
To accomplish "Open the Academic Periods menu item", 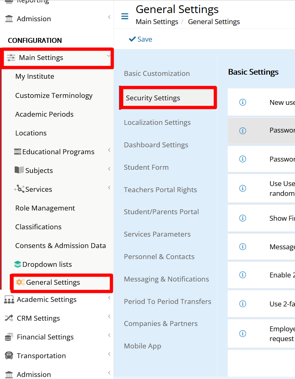I will (x=44, y=114).
